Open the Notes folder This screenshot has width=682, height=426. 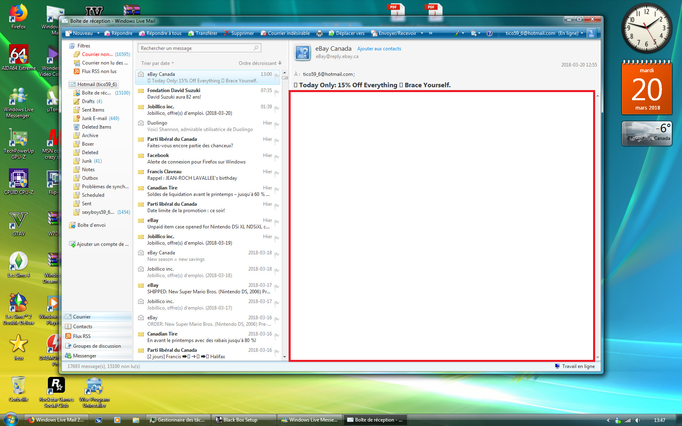pyautogui.click(x=84, y=170)
